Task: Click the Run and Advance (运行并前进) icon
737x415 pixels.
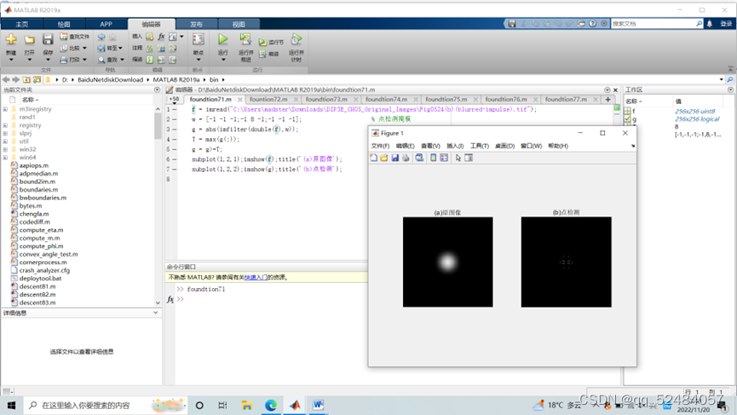Action: pyautogui.click(x=245, y=39)
